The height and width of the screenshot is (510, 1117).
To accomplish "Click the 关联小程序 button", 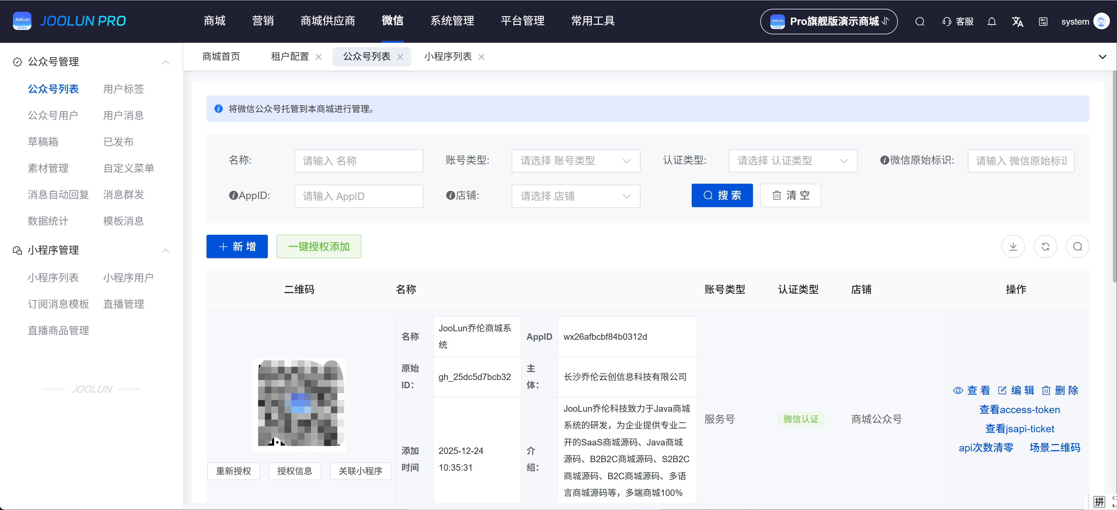I will (360, 471).
